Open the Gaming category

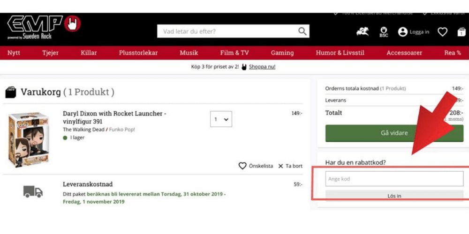(282, 53)
